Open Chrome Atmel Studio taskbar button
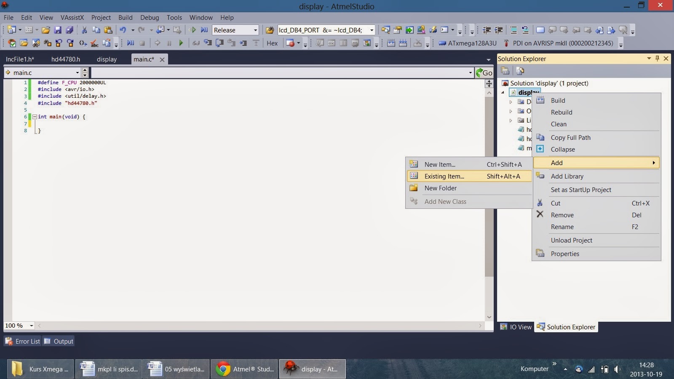 click(244, 369)
